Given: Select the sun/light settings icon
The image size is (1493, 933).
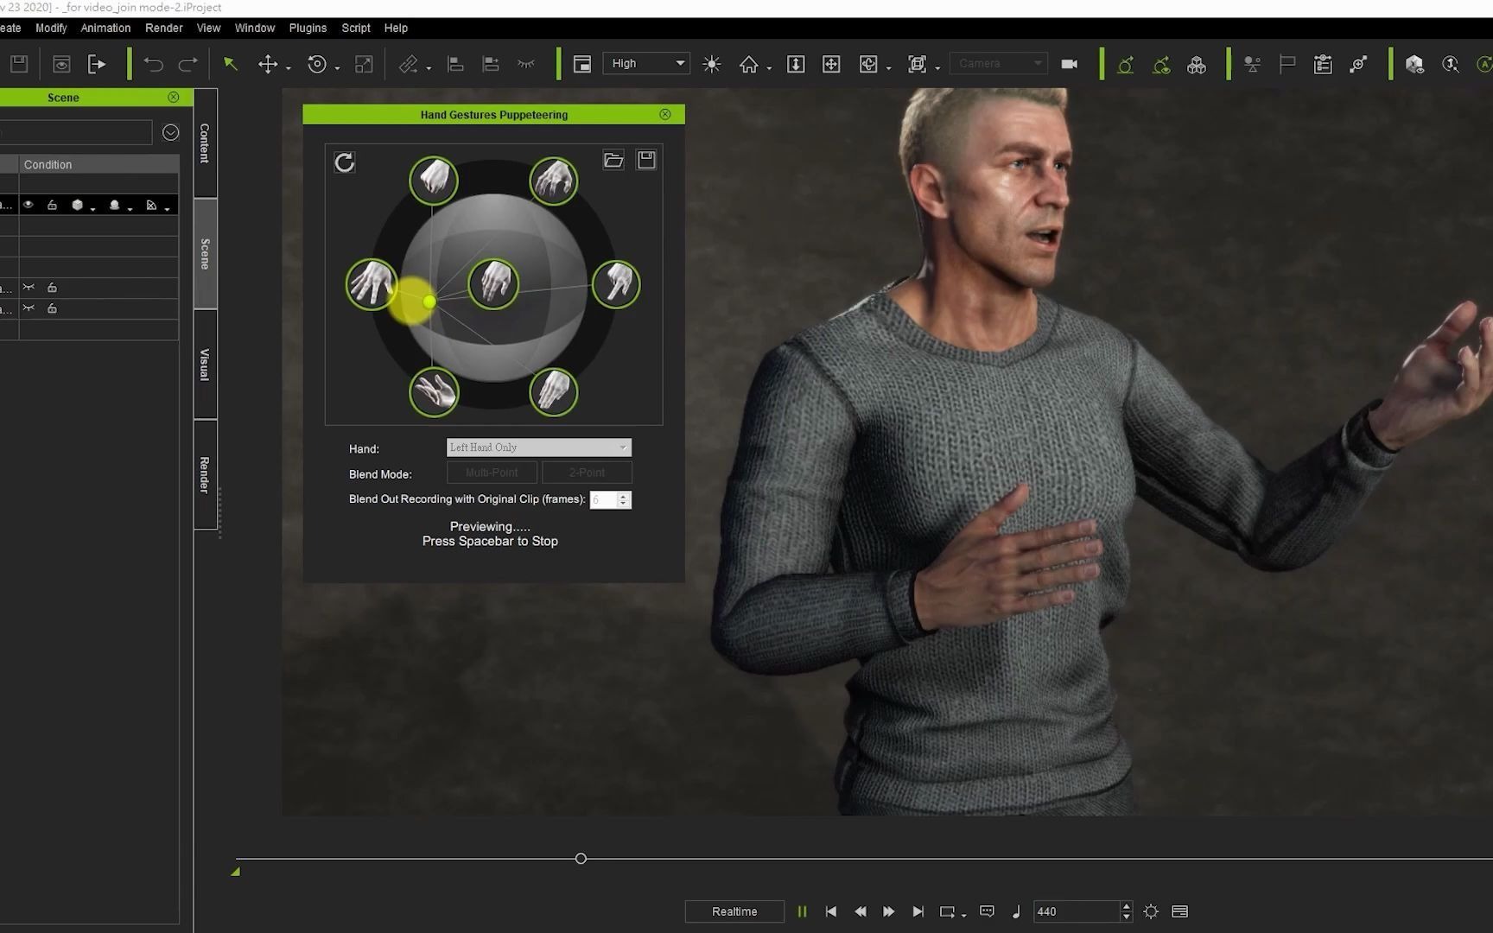Looking at the screenshot, I should [x=711, y=63].
